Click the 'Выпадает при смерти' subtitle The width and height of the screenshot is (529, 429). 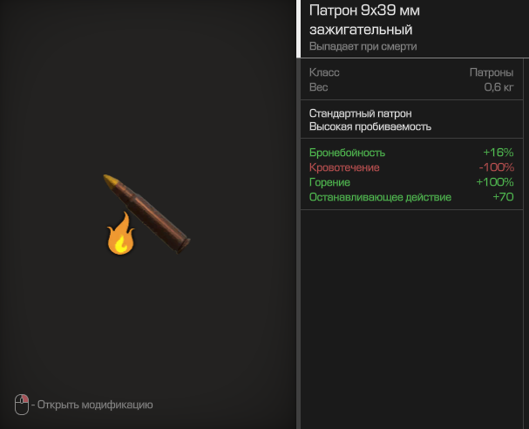pyautogui.click(x=363, y=46)
